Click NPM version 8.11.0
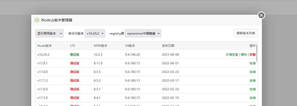Screen dimensions: 297x106 (98, 63)
